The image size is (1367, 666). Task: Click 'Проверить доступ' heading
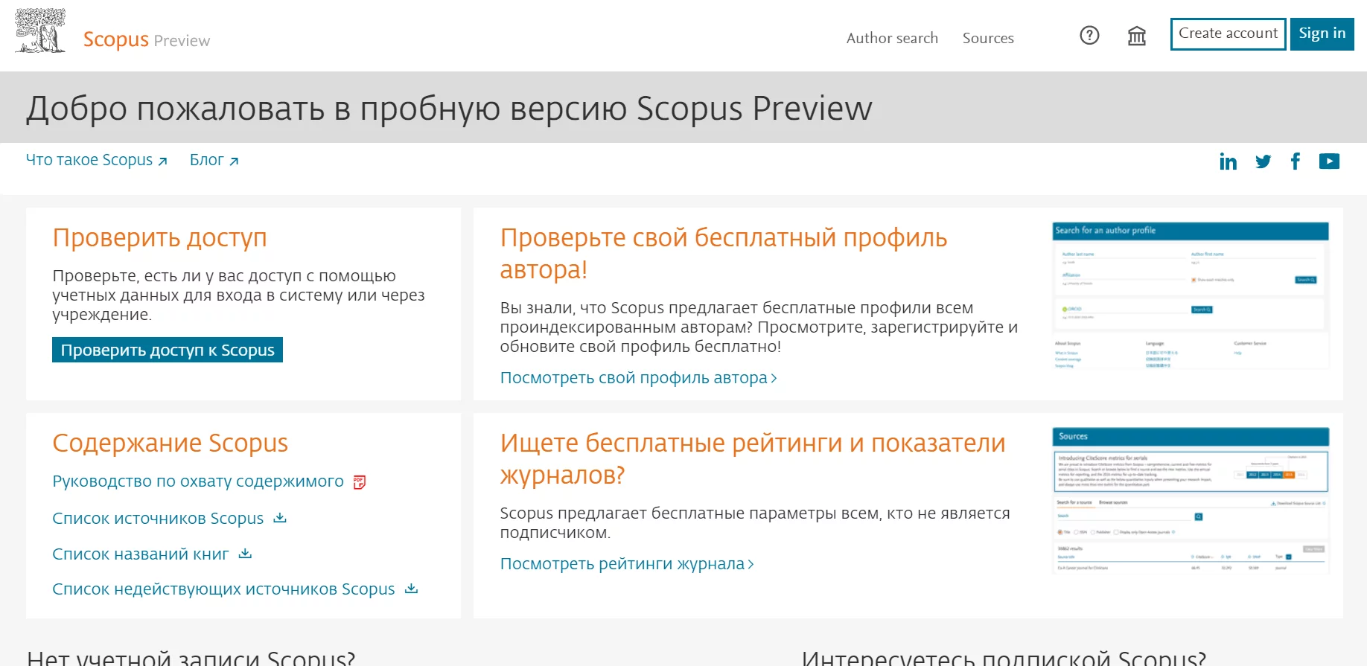[159, 238]
